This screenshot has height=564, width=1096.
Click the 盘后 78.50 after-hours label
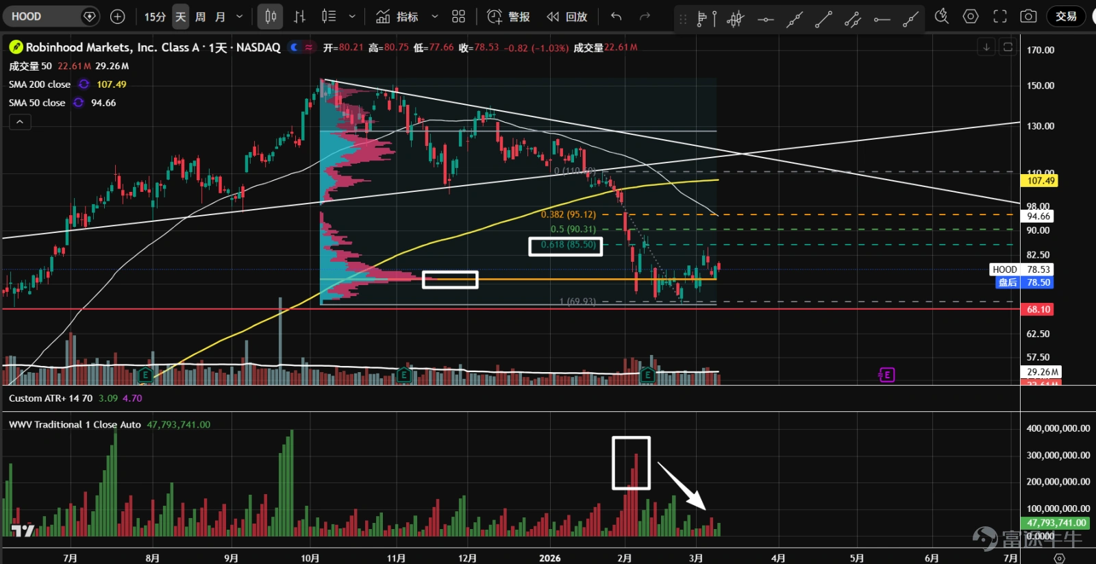click(1024, 282)
